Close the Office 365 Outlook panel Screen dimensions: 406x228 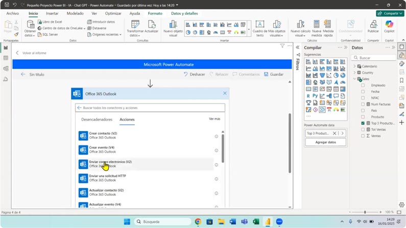tap(225, 93)
